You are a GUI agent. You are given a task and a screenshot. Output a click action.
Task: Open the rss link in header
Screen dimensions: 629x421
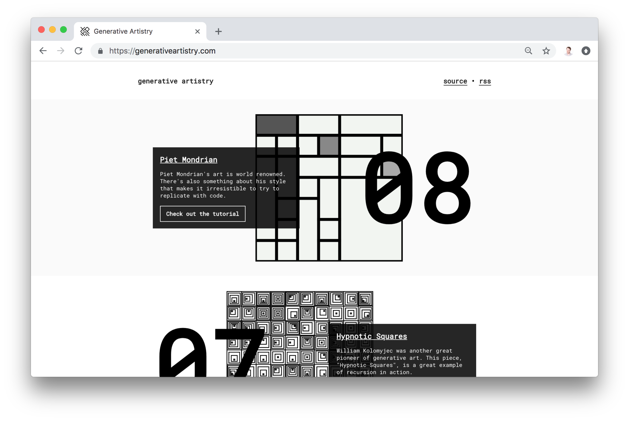click(x=485, y=81)
